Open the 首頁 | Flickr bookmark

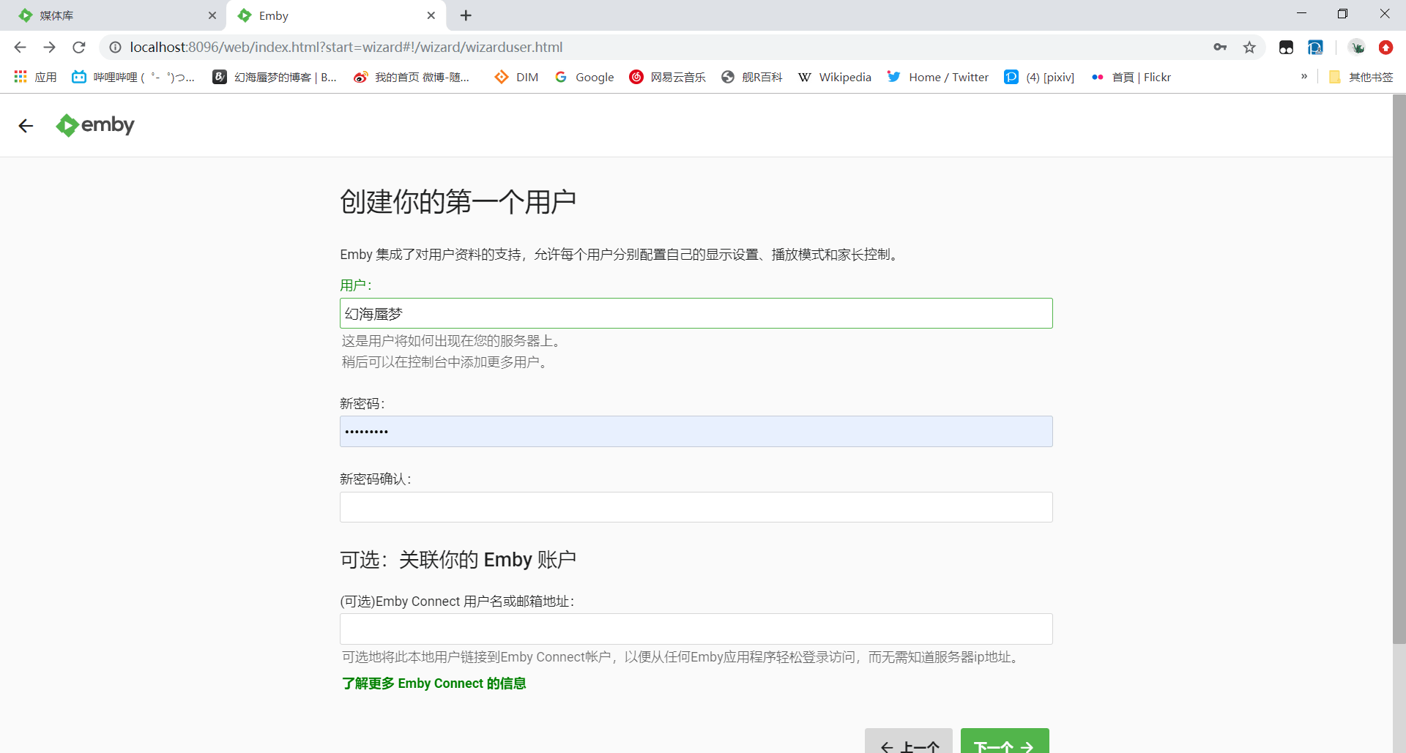click(x=1131, y=77)
